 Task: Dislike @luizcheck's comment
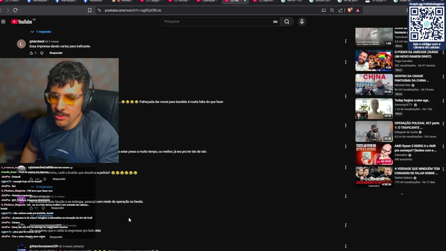[x=42, y=53]
